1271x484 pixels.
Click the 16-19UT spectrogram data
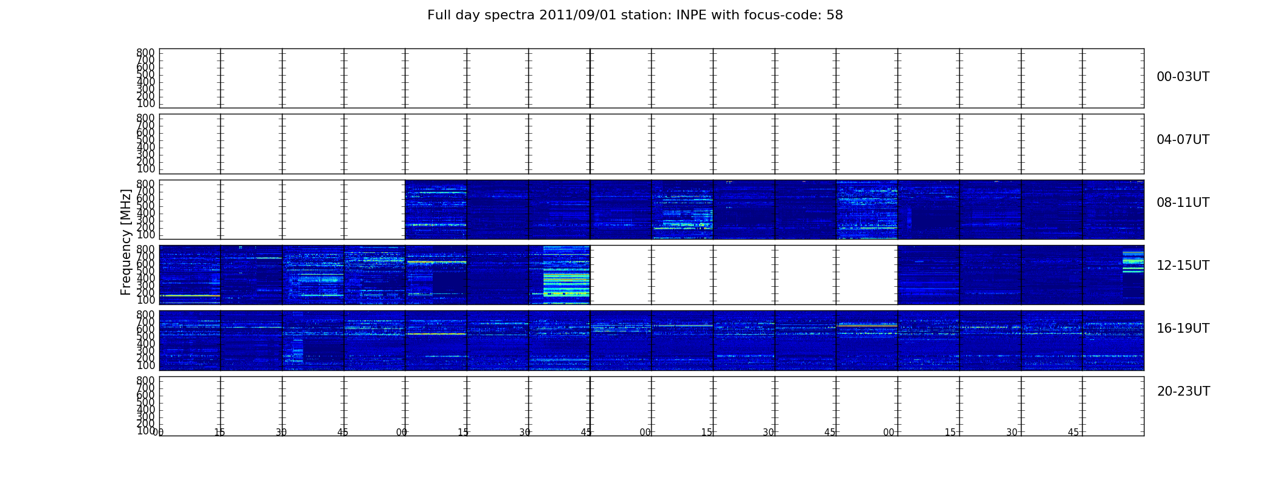tap(651, 340)
